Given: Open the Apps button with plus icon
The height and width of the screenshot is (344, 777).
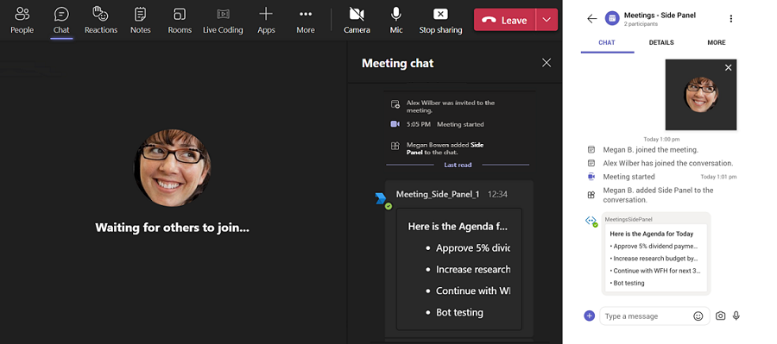Looking at the screenshot, I should (x=266, y=21).
